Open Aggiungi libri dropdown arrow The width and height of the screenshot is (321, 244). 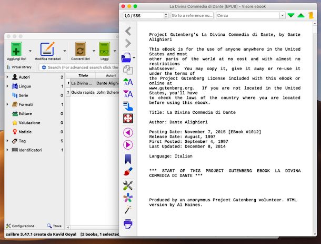[30, 51]
